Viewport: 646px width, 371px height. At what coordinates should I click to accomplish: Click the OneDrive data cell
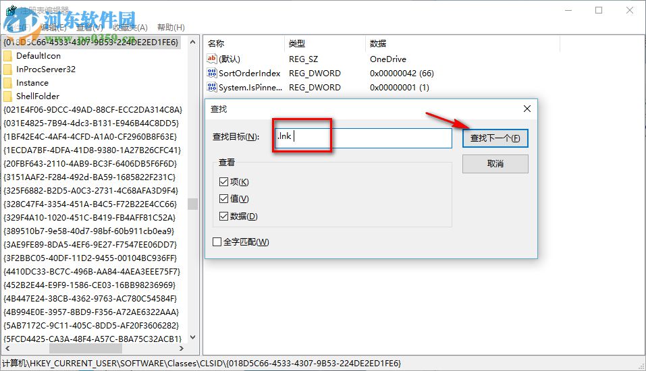point(388,59)
